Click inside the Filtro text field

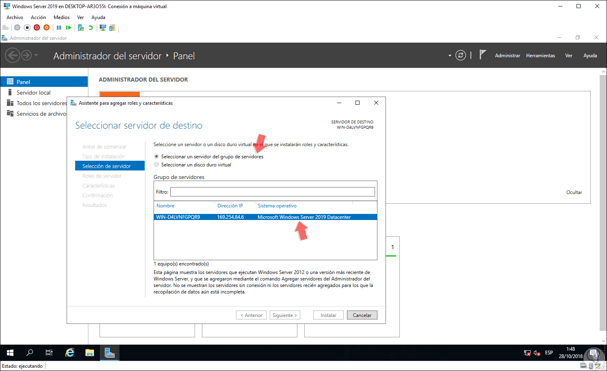tap(272, 192)
